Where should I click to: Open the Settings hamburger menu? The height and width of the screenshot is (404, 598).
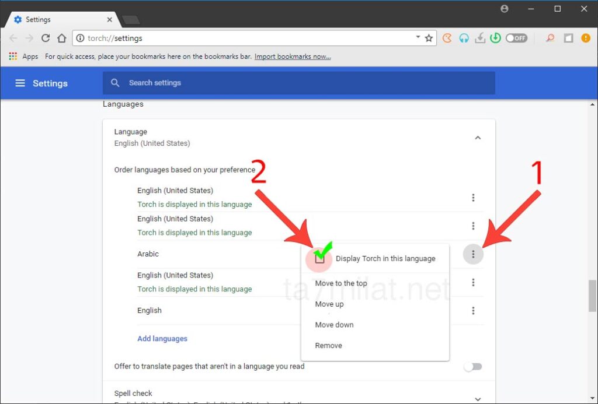pyautogui.click(x=20, y=83)
